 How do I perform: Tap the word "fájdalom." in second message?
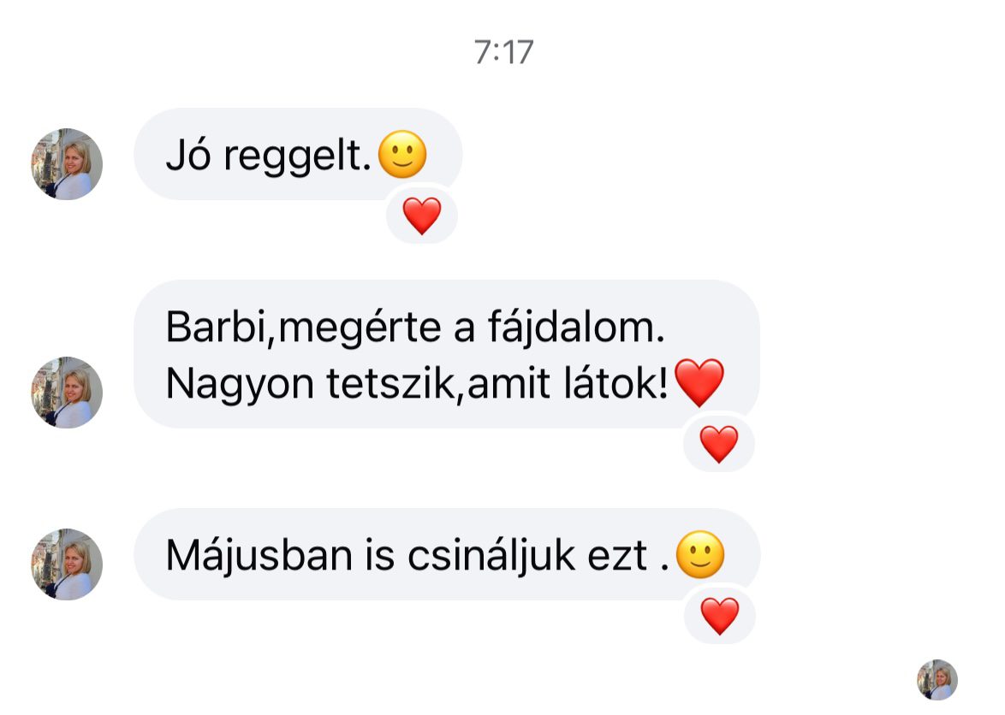tap(576, 328)
